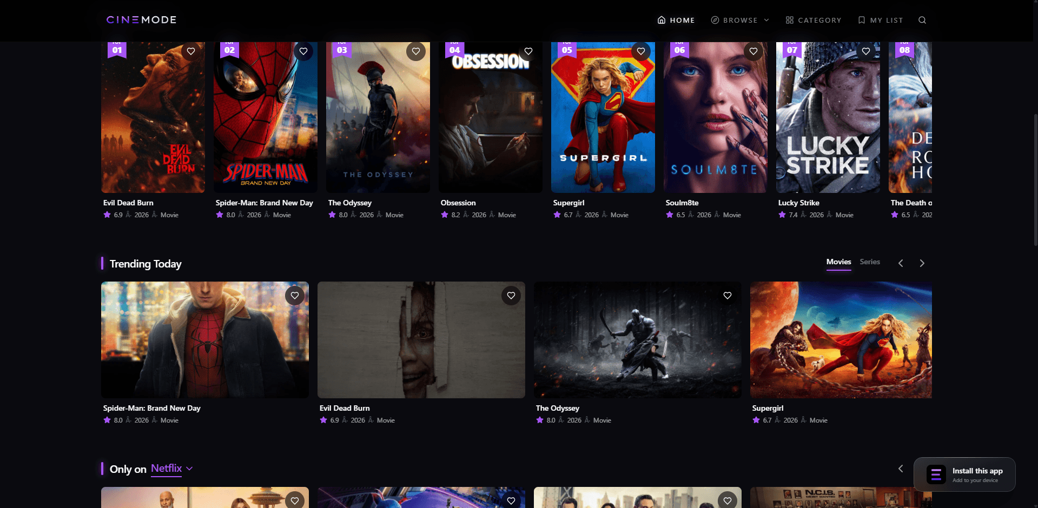This screenshot has height=508, width=1038.
Task: Click the star rating 7.4 for Lucky Strike
Action: pyautogui.click(x=788, y=215)
